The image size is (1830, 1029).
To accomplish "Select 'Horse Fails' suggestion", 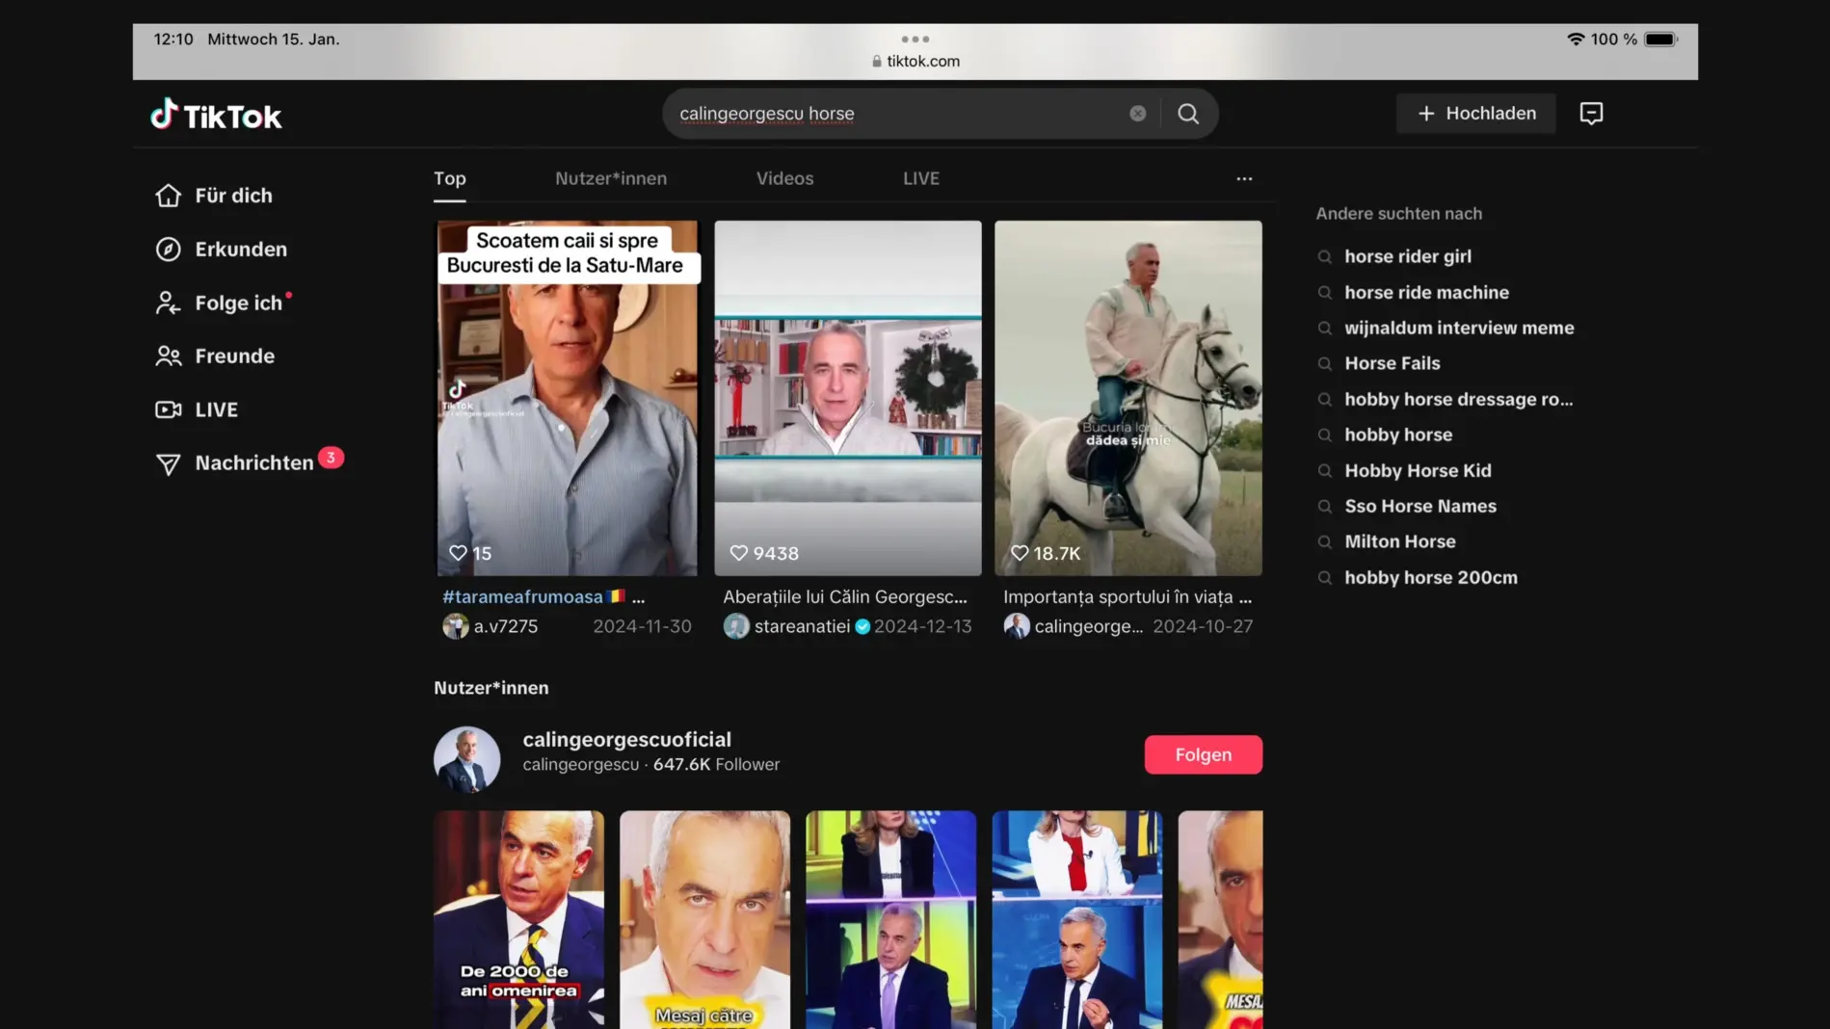I will click(x=1392, y=364).
